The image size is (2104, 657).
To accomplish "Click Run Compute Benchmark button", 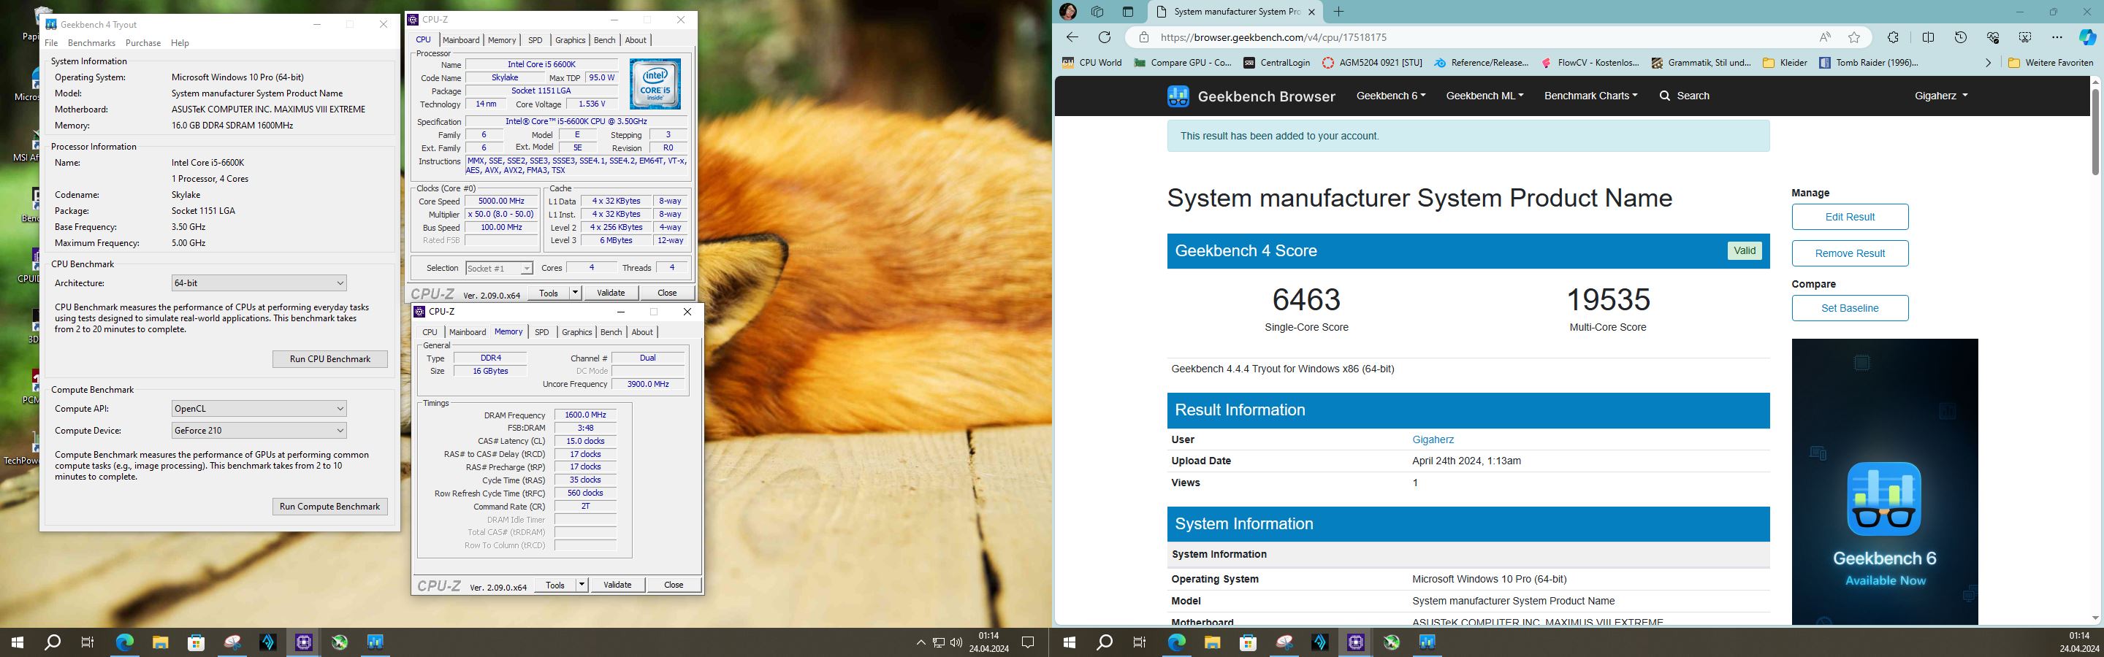I will tap(330, 506).
